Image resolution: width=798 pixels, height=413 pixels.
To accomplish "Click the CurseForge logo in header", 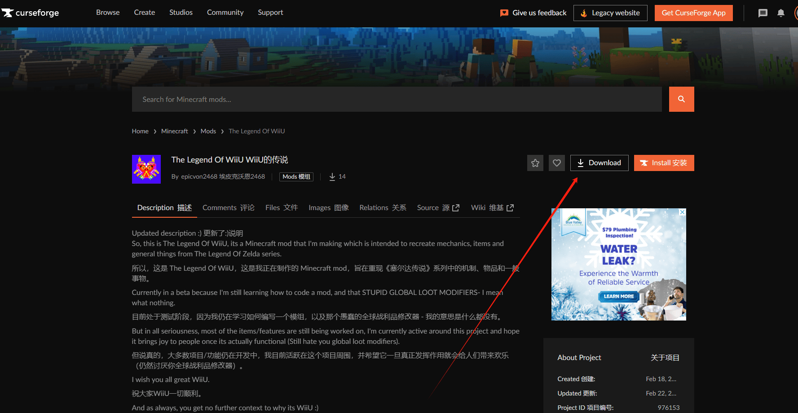I will point(31,13).
